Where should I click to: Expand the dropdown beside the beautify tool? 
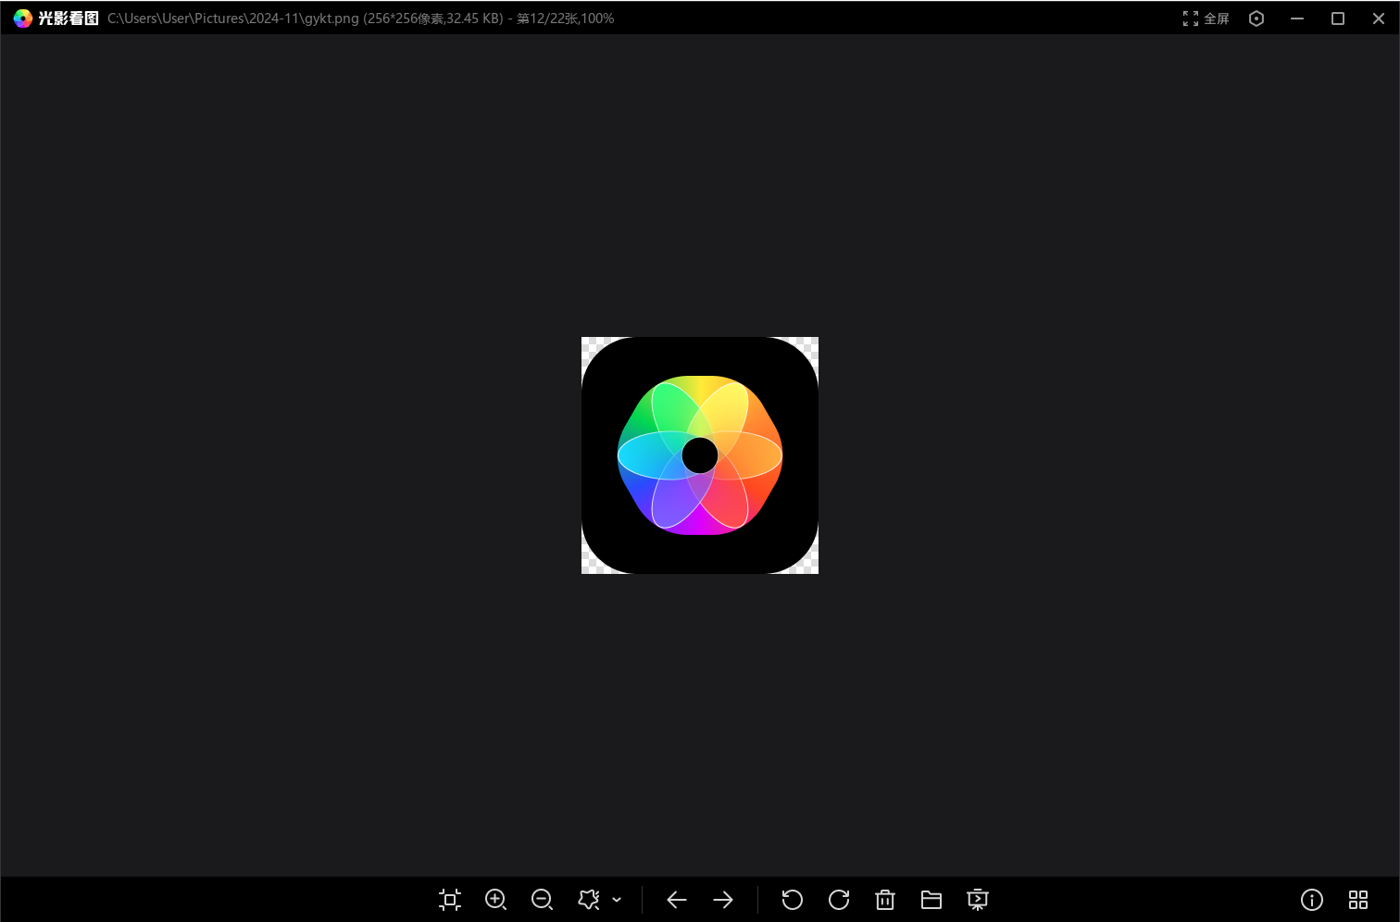(x=617, y=900)
